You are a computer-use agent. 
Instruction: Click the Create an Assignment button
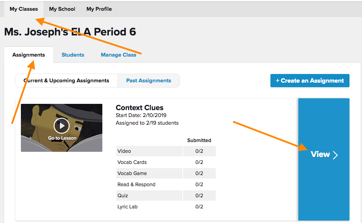(x=310, y=81)
